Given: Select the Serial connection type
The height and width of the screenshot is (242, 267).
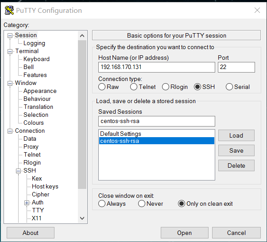Looking at the screenshot, I should tap(229, 87).
